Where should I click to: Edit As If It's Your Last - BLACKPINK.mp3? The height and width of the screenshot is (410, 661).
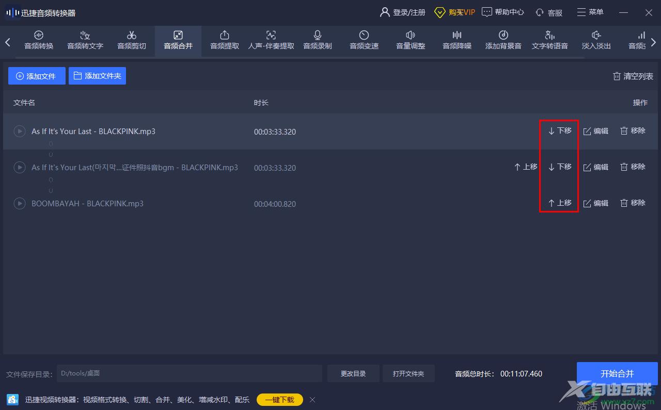[596, 131]
